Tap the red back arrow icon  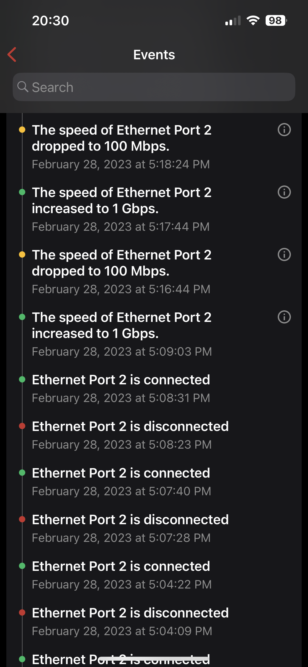[x=12, y=55]
